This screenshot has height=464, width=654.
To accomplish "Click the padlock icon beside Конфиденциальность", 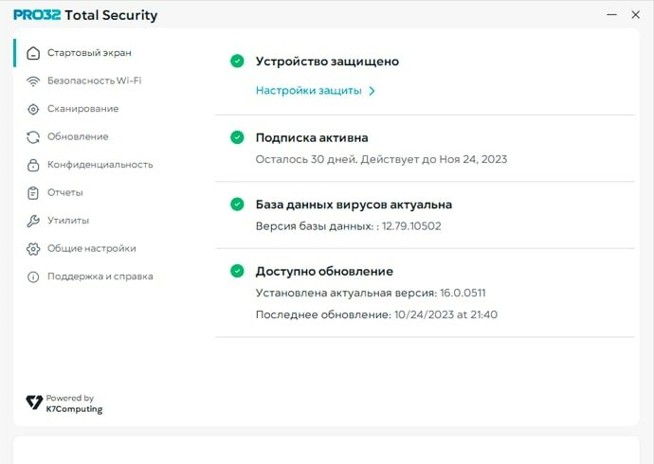I will (33, 165).
